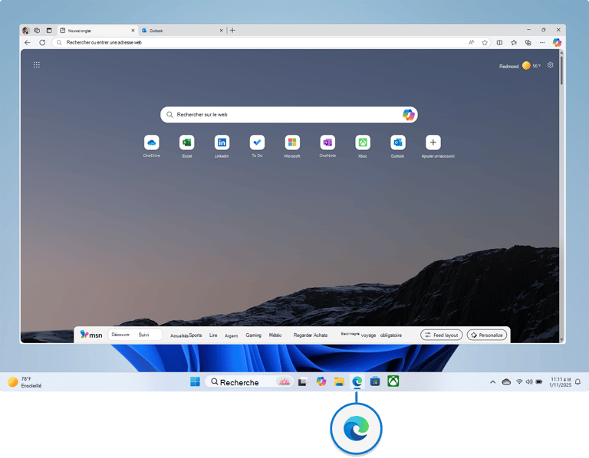Open the Achats category
Screen dimensions: 589x458
coord(321,335)
